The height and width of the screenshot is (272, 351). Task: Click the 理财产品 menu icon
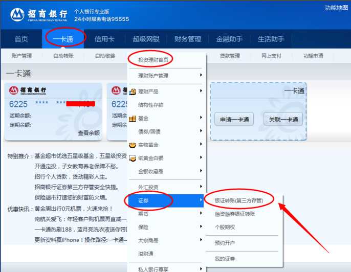coord(133,92)
